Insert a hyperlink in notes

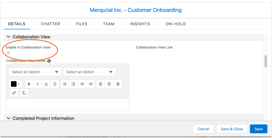(x=14, y=93)
